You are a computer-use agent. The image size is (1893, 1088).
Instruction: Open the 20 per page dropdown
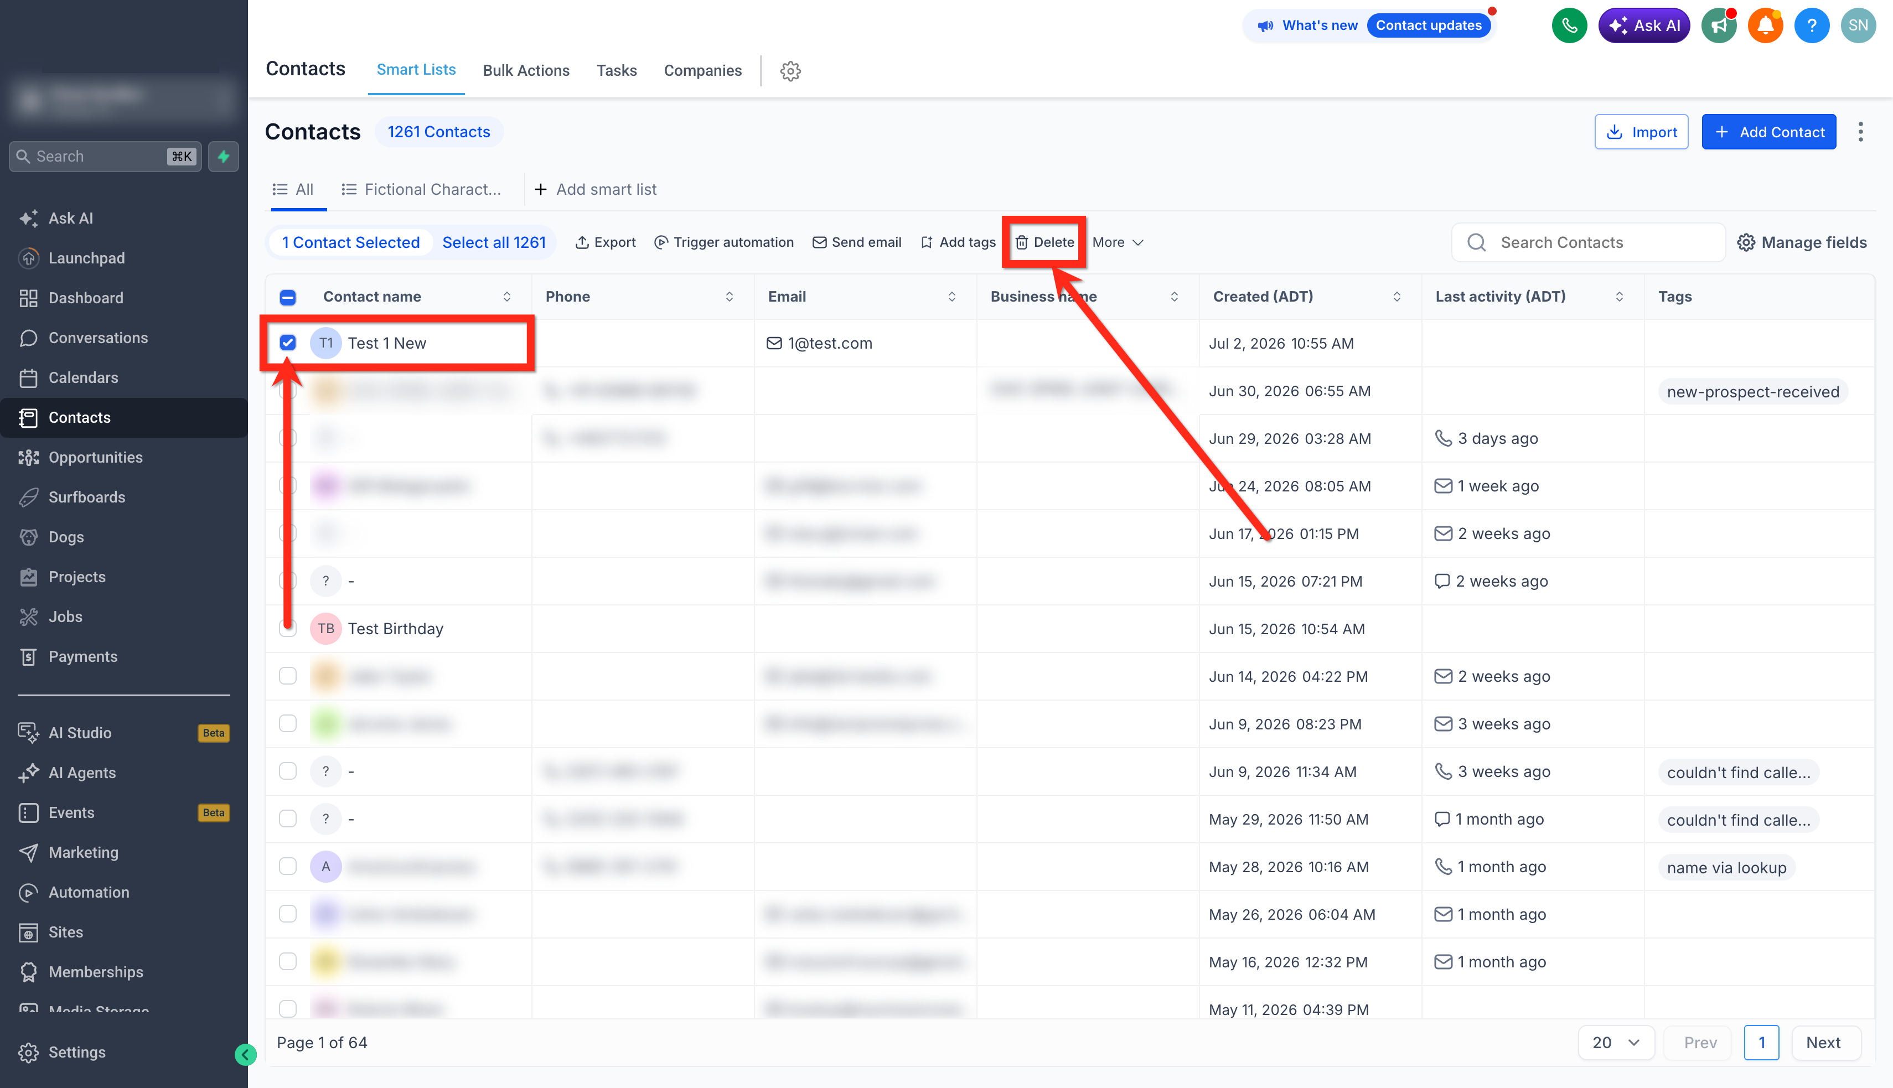pos(1616,1043)
